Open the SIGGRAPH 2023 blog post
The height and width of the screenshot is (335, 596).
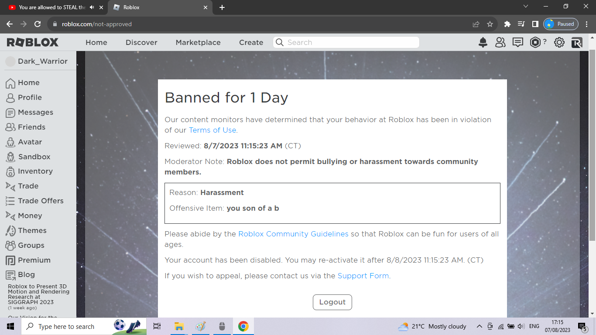pyautogui.click(x=39, y=294)
